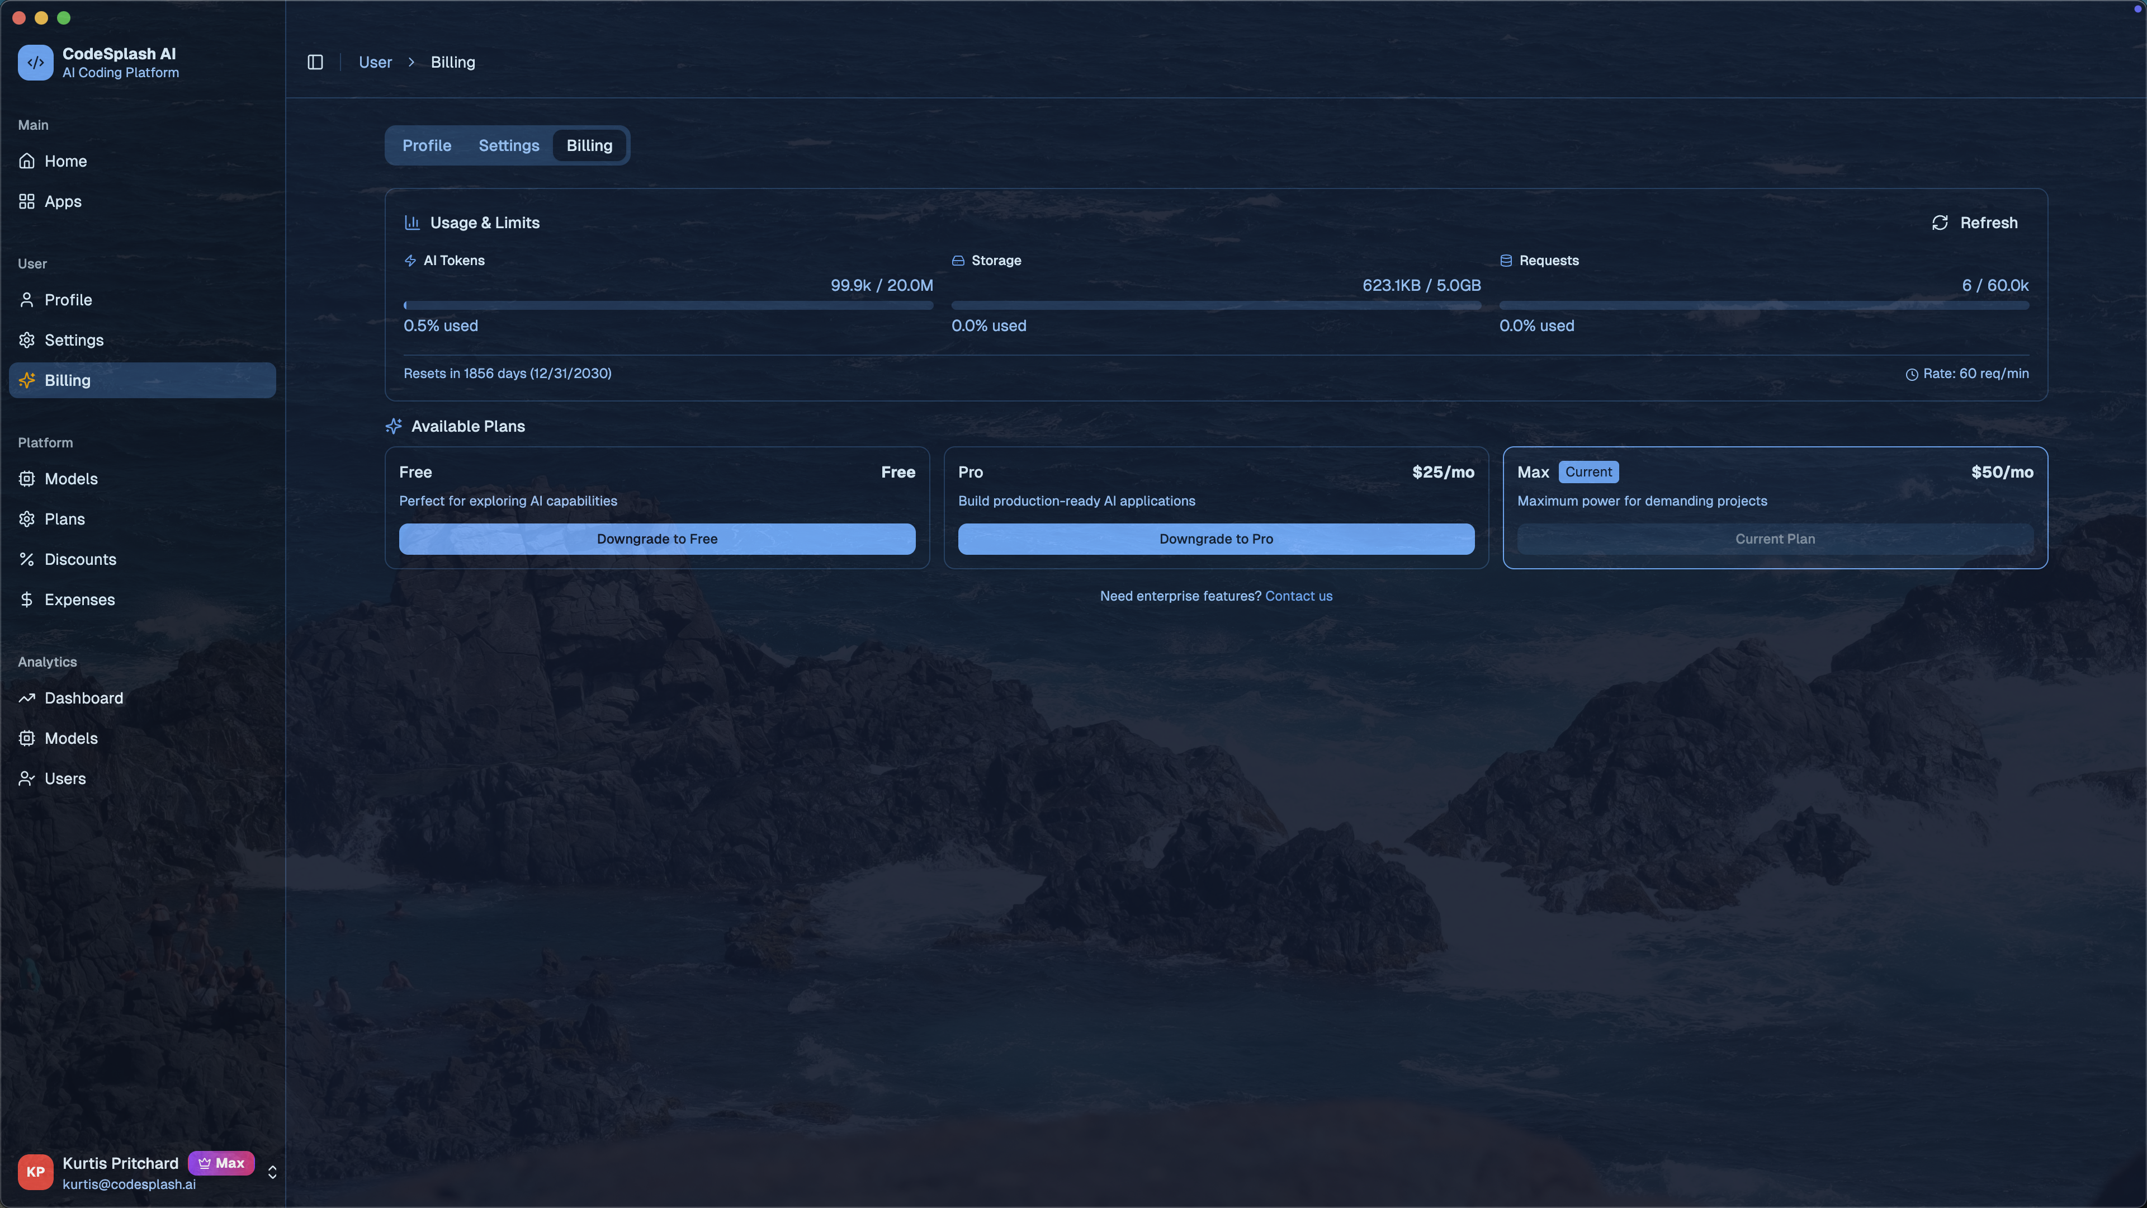Open Apps via grid icon

pos(27,201)
